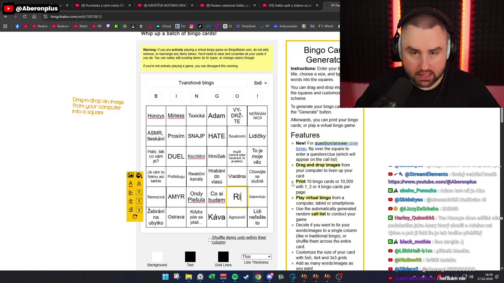
Task: Select the Ostrava bingo square
Action: click(x=176, y=217)
